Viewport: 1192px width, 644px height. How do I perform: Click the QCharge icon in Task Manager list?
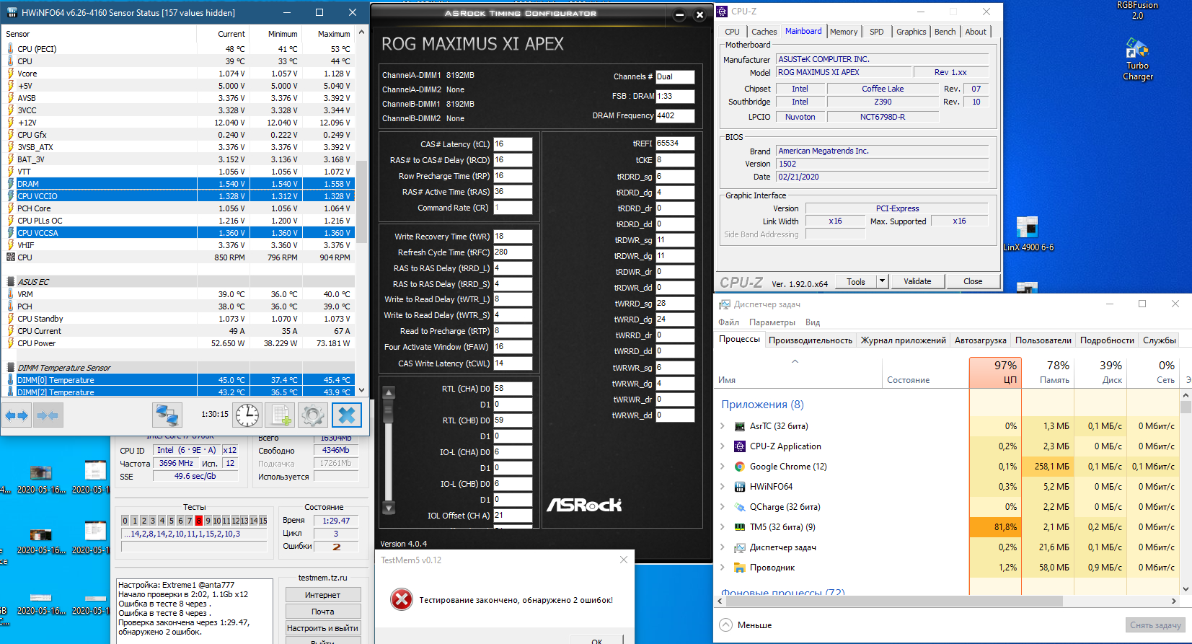pyautogui.click(x=739, y=507)
